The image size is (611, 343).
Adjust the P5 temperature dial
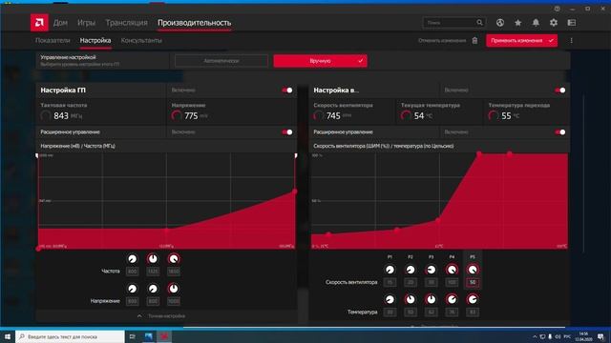473,299
